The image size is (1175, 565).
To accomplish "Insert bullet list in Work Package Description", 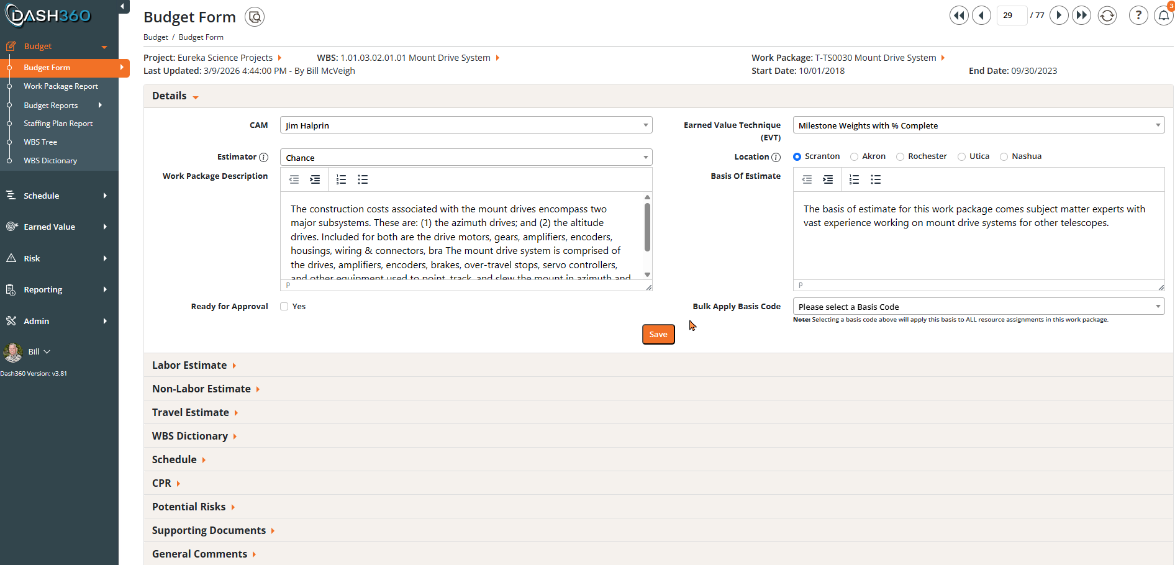I will click(x=363, y=179).
